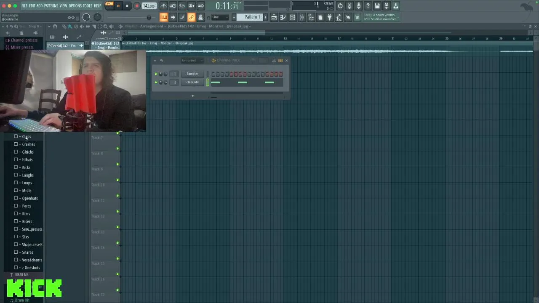Screen dimensions: 539x303
Task: Toggle the Hihats folder checkbox
Action: click(16, 159)
